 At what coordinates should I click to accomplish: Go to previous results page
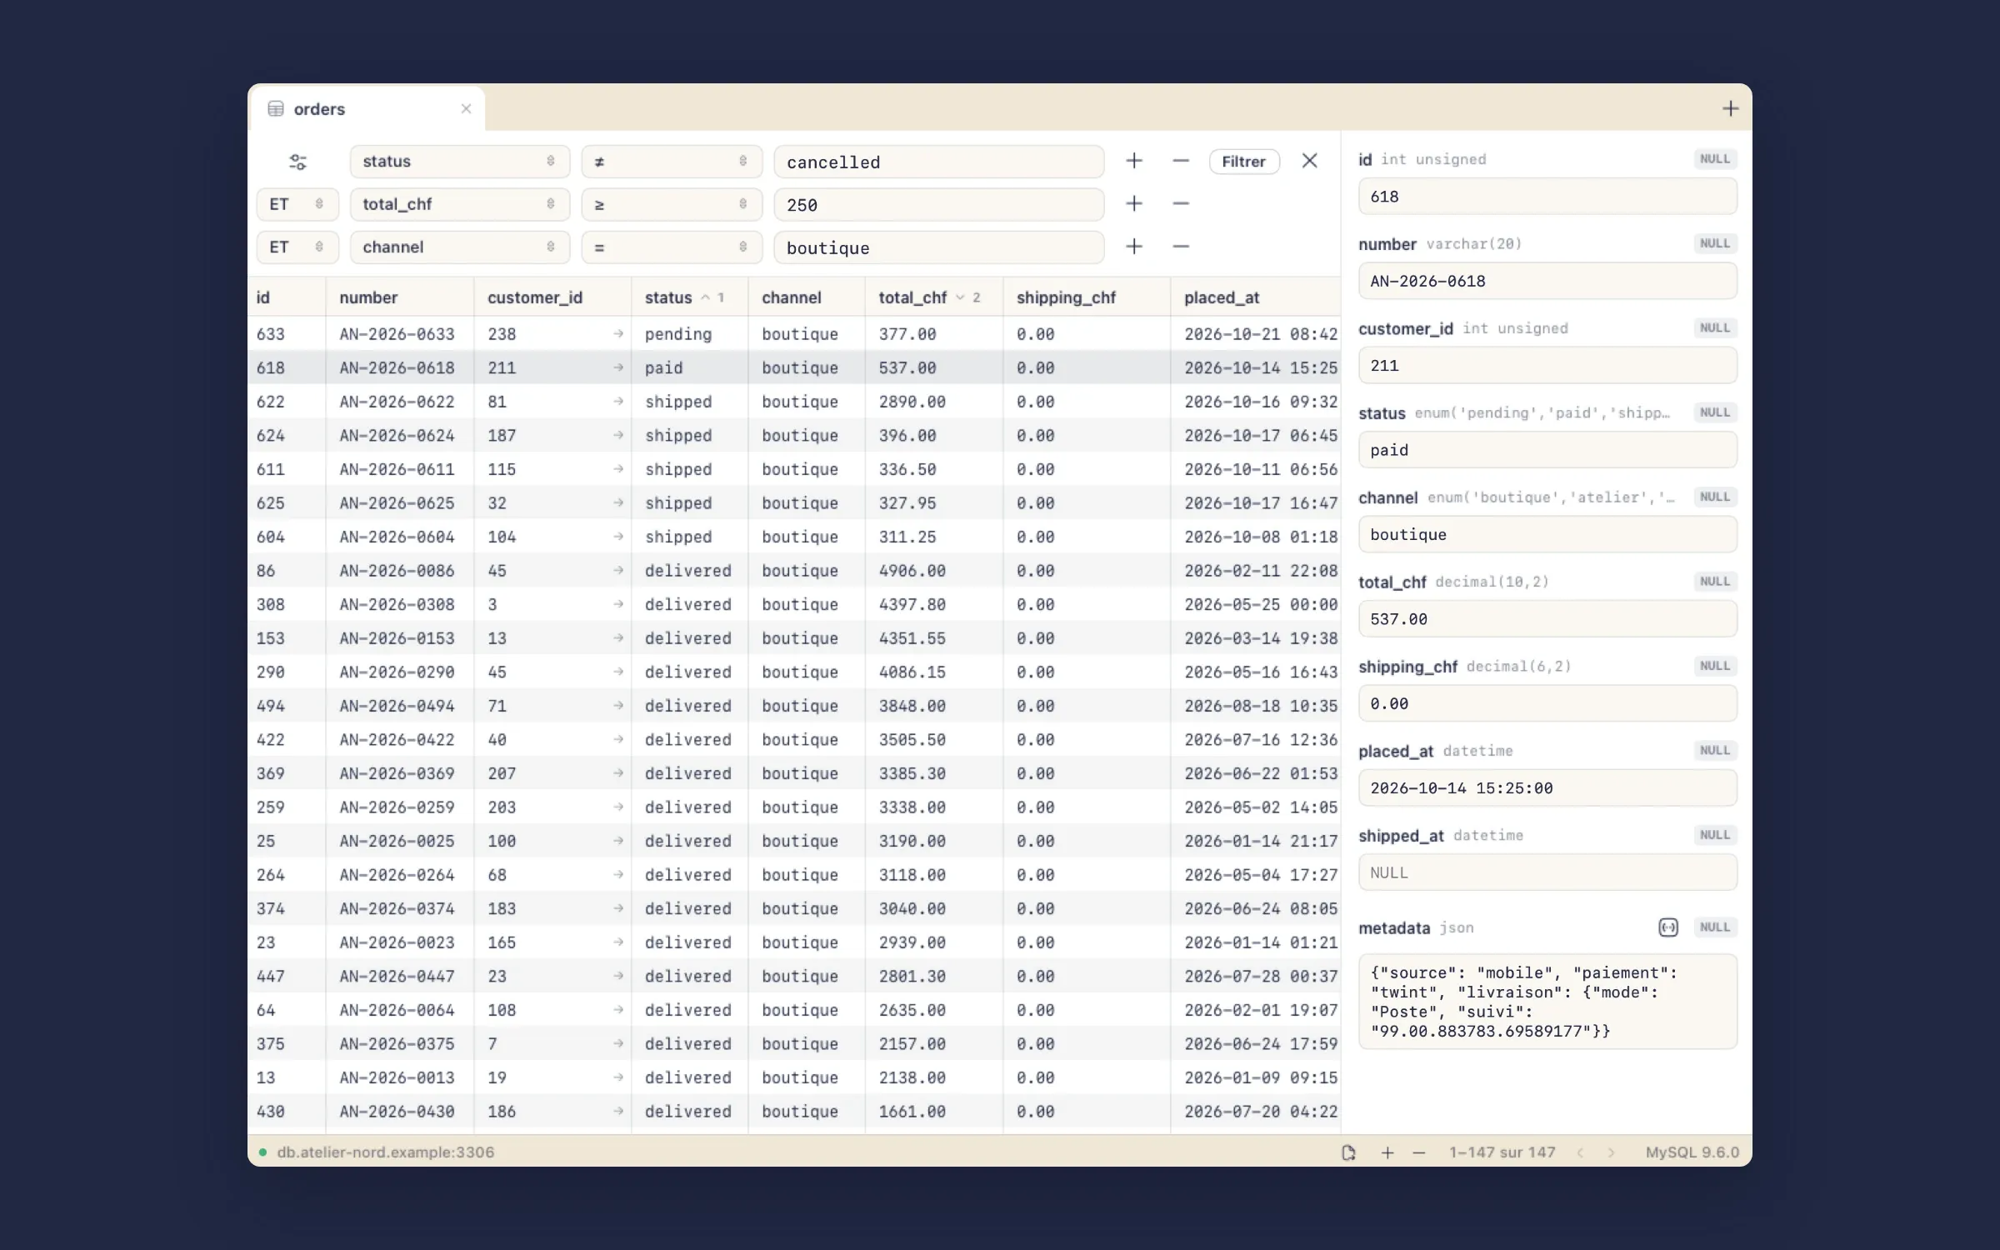pyautogui.click(x=1580, y=1152)
